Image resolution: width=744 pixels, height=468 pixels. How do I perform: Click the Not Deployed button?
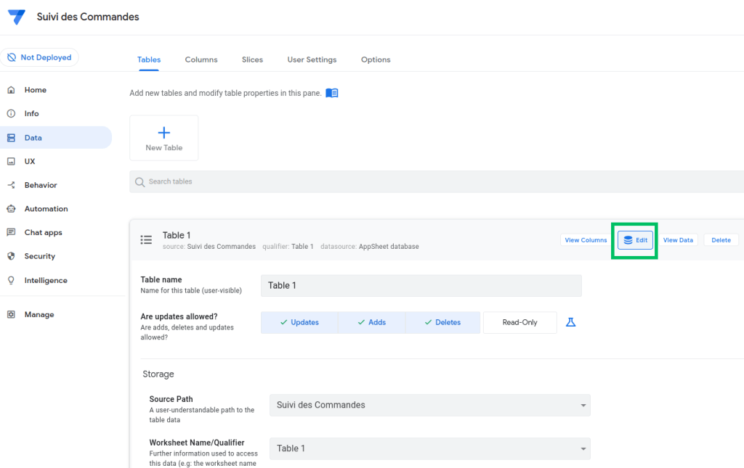click(39, 57)
